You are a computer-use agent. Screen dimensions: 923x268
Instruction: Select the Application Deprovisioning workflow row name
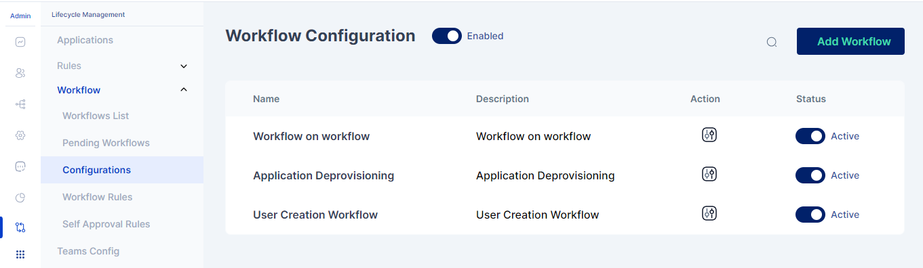[x=323, y=175]
